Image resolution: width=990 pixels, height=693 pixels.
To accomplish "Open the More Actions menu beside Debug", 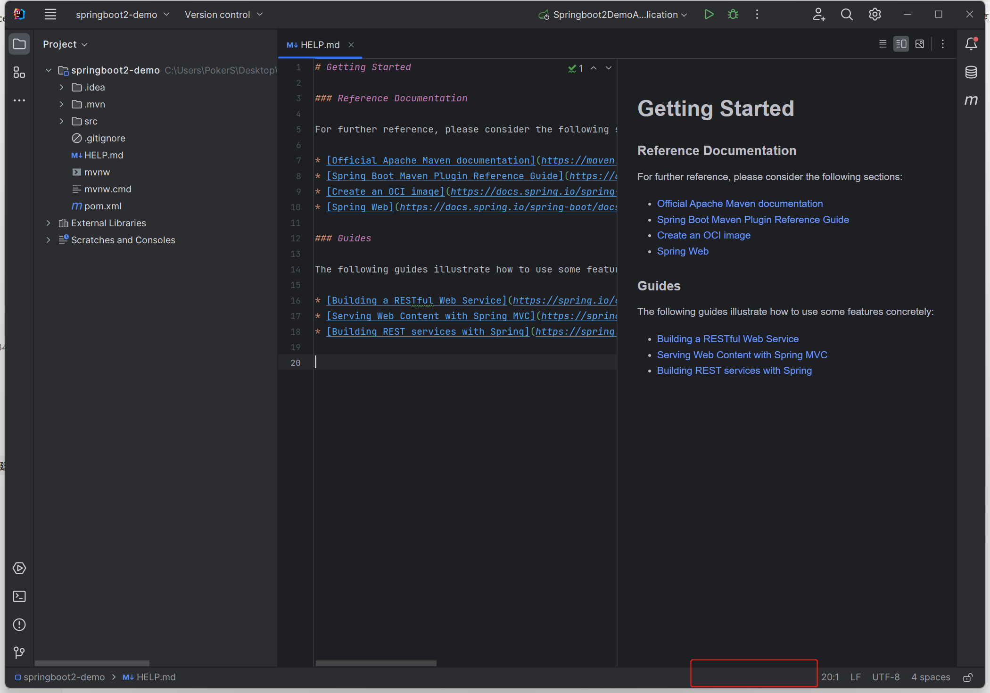I will [757, 15].
